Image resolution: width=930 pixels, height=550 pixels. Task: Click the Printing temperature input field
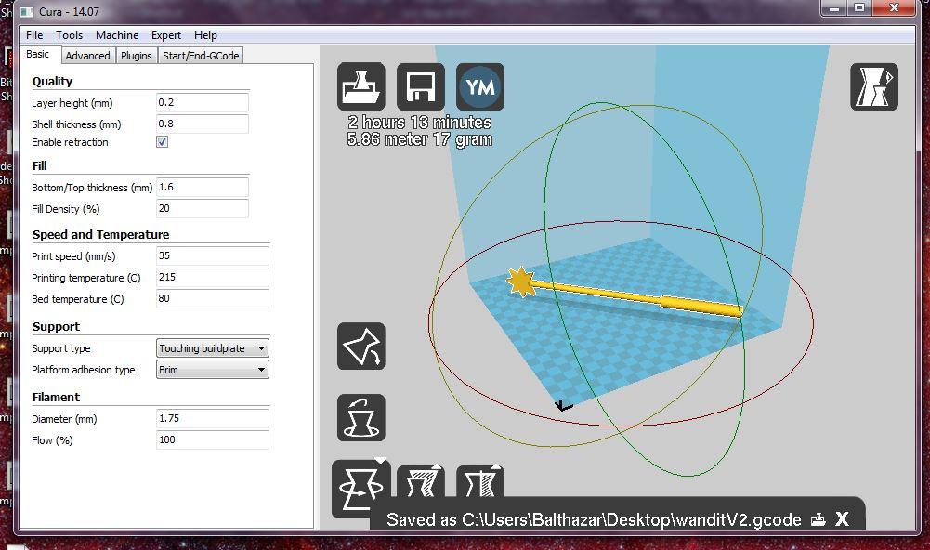(213, 277)
